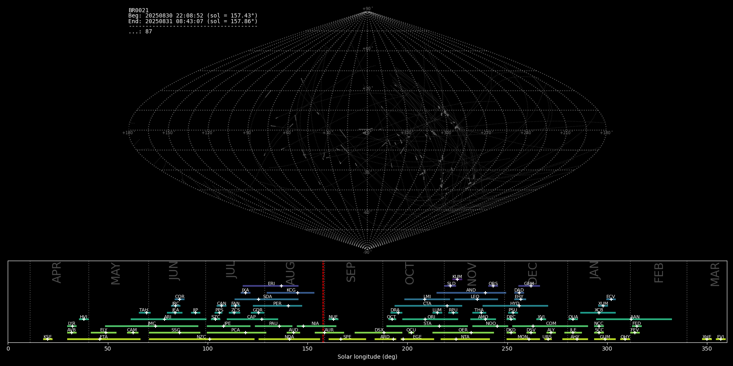This screenshot has width=733, height=366.
Task: Select the NDA shower label
Action: tap(289, 337)
